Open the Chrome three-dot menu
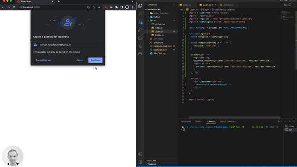297x167 pixels. pyautogui.click(x=132, y=7)
